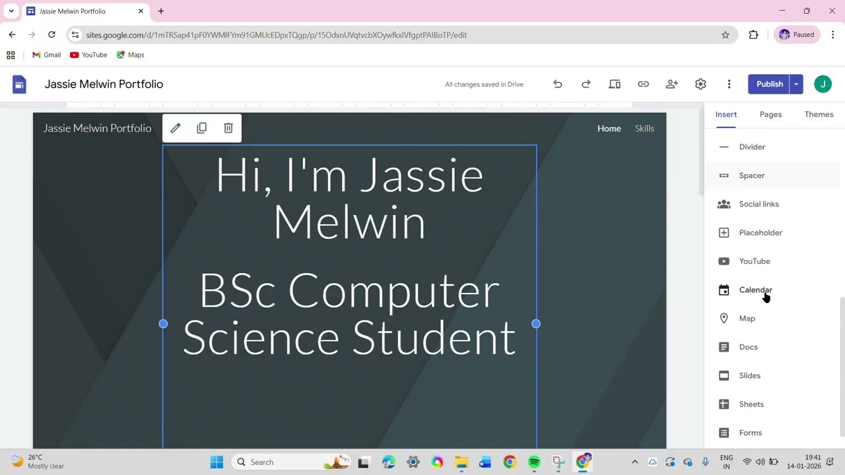Open the Home navigation link
The height and width of the screenshot is (475, 845).
point(609,129)
